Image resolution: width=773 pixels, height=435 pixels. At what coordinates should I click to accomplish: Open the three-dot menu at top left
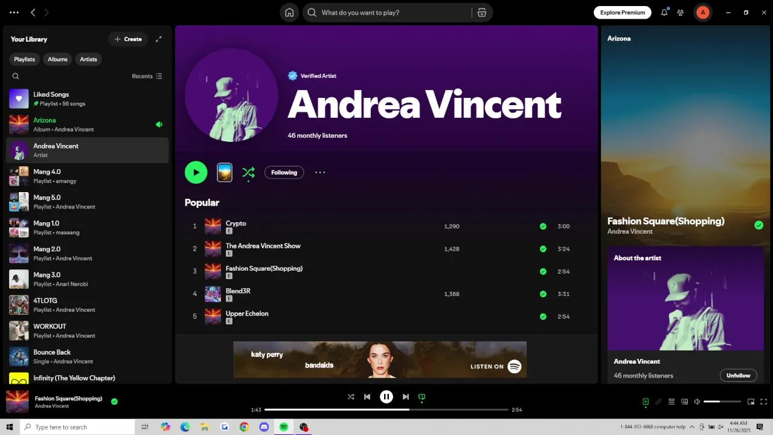coord(14,13)
